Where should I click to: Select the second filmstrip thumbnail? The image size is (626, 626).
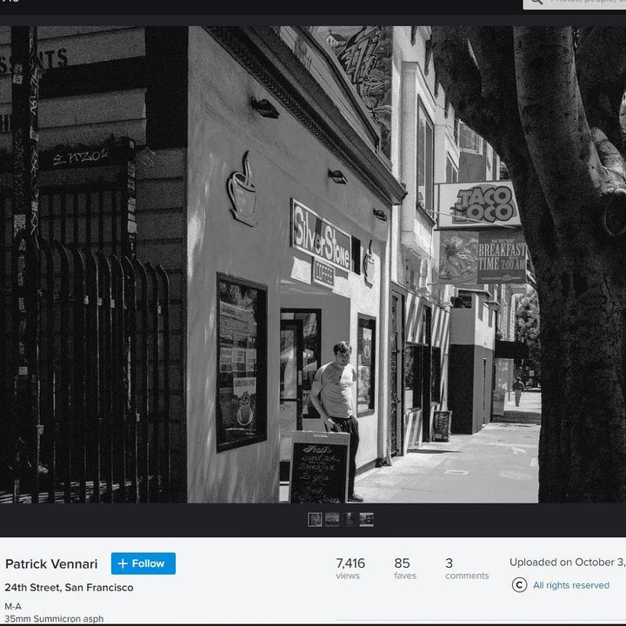[x=332, y=519]
